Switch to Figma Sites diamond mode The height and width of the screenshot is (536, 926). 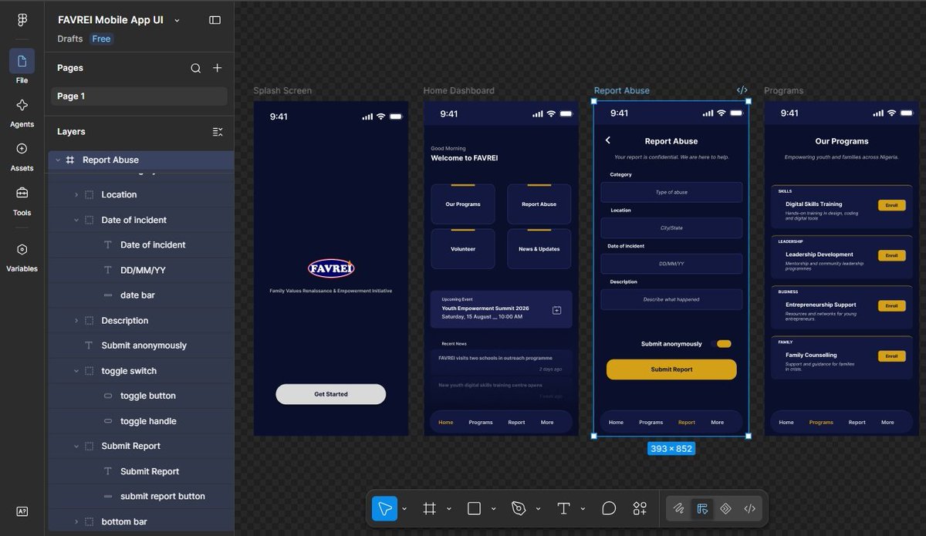tap(725, 508)
